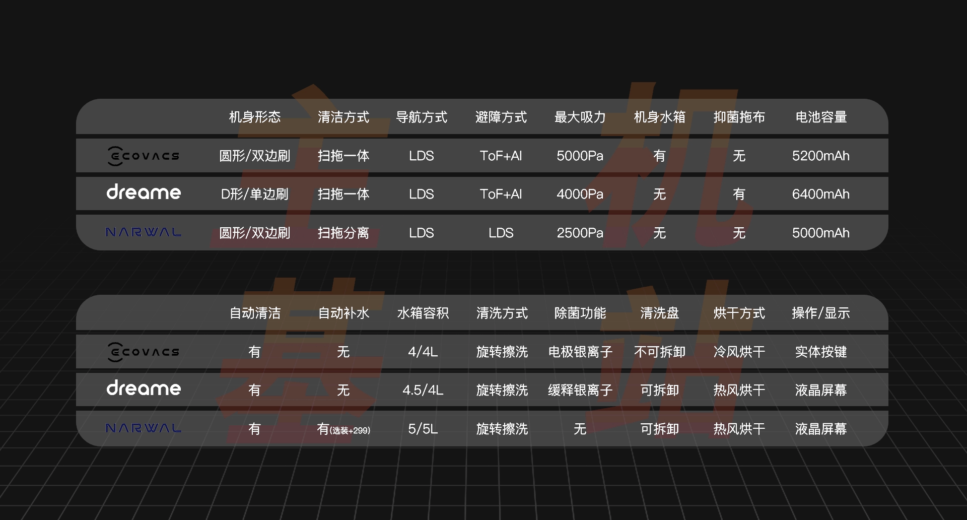
Task: Click 可拆卸 in the base station table's dreame row
Action: pos(660,391)
